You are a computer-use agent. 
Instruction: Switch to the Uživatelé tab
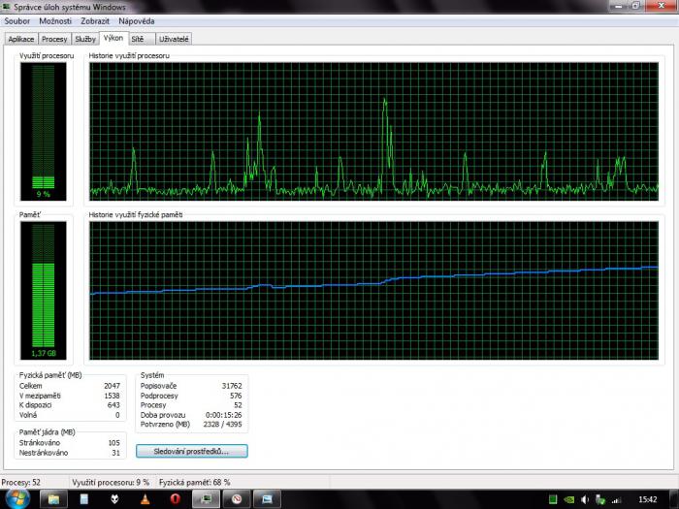tap(174, 39)
